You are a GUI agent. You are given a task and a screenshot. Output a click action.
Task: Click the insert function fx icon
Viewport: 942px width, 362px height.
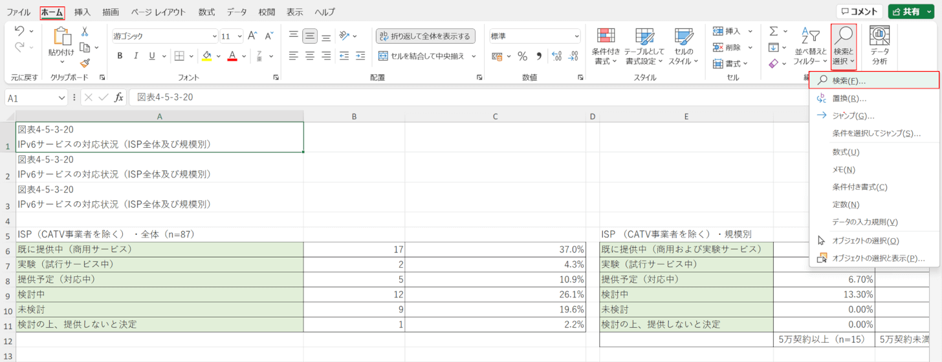click(x=119, y=97)
